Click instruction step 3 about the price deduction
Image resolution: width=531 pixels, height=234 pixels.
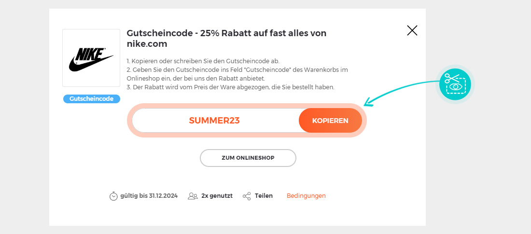pos(230,87)
